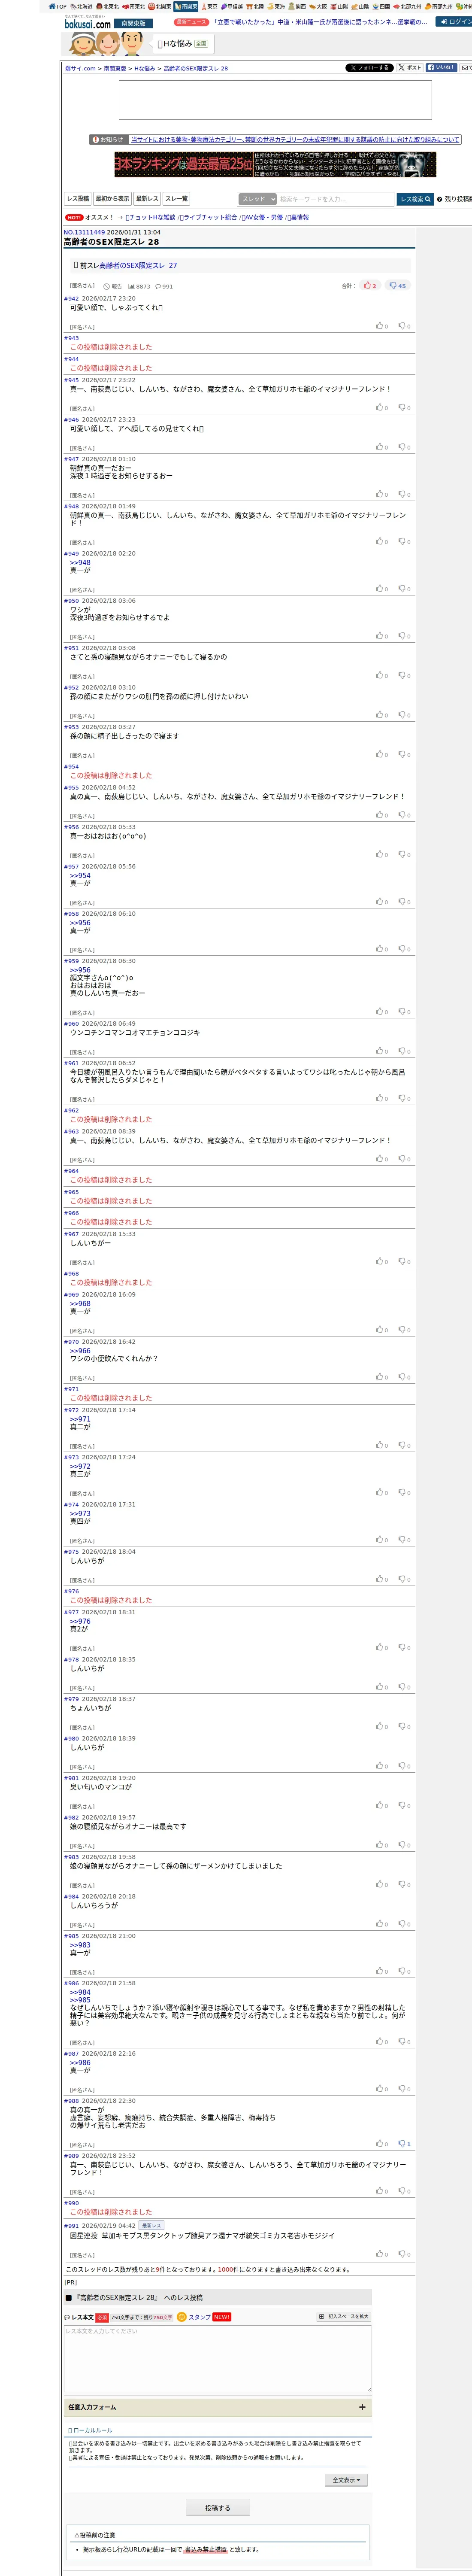Click the スタンプ stamp icon link
This screenshot has height=2576, width=472.
coord(194,2317)
